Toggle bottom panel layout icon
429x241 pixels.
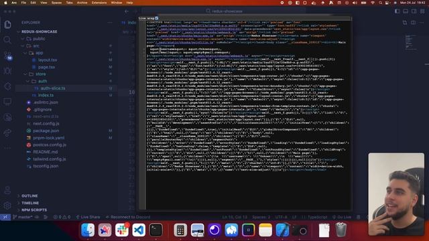click(406, 11)
